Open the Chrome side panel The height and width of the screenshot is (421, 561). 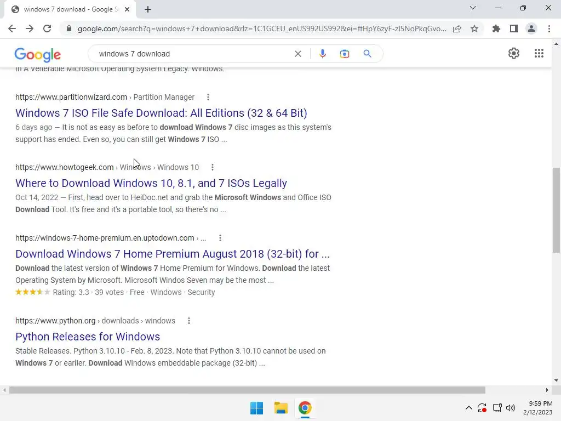514,29
